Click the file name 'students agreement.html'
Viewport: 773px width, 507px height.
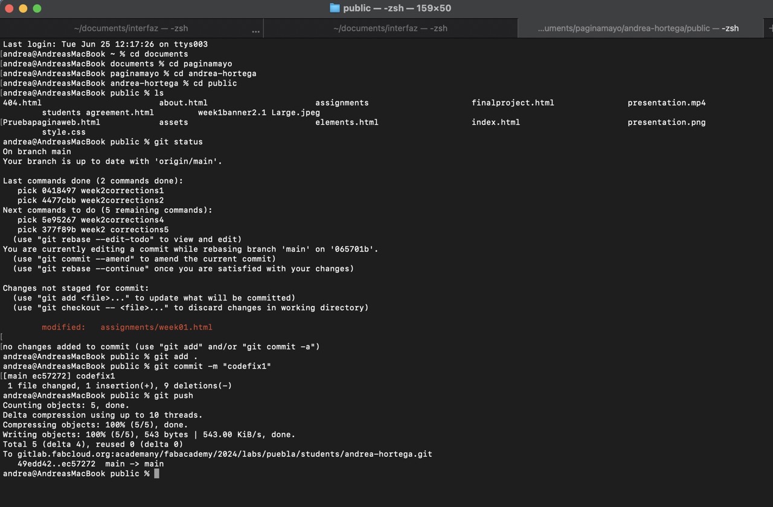98,112
